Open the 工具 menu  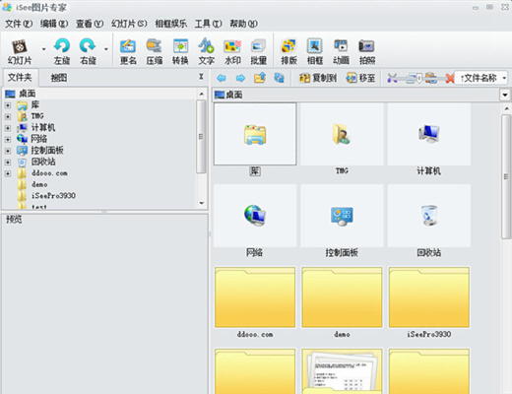208,24
